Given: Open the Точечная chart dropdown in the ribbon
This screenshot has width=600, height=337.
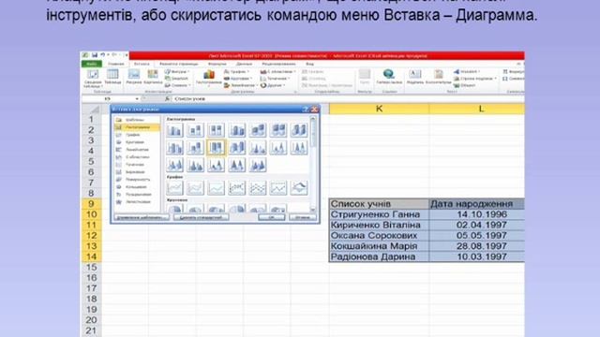Looking at the screenshot, I should [x=276, y=79].
